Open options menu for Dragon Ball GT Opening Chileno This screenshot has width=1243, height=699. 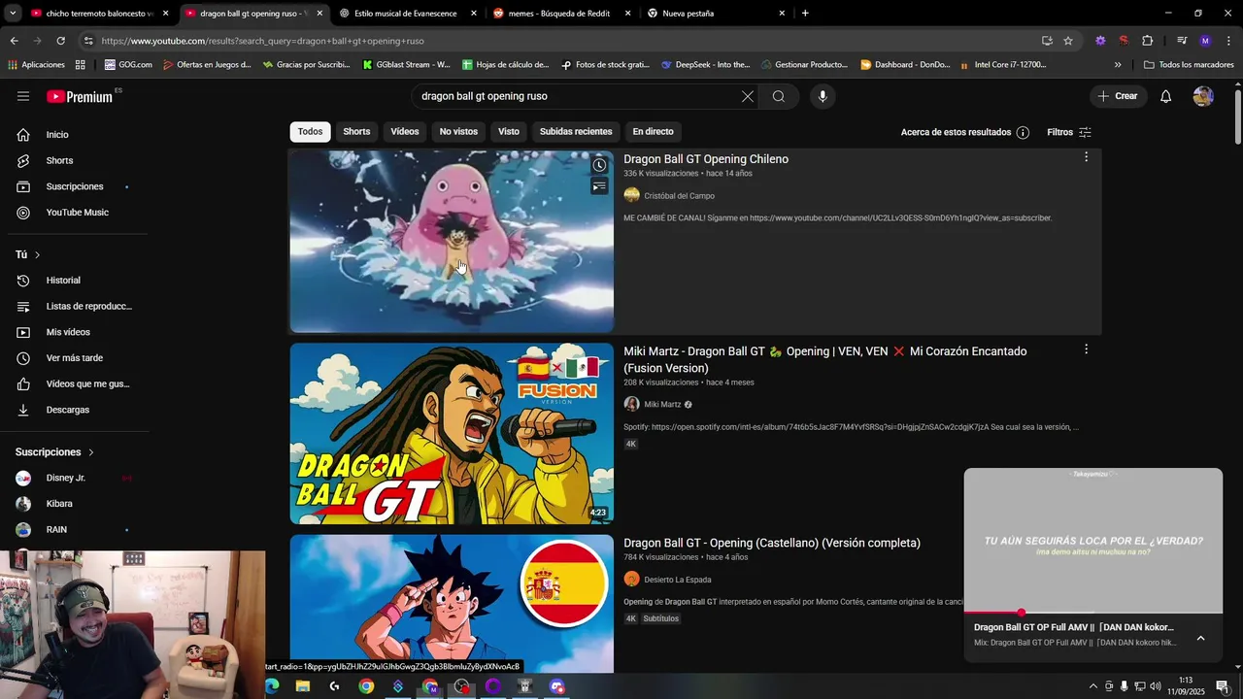[1086, 156]
